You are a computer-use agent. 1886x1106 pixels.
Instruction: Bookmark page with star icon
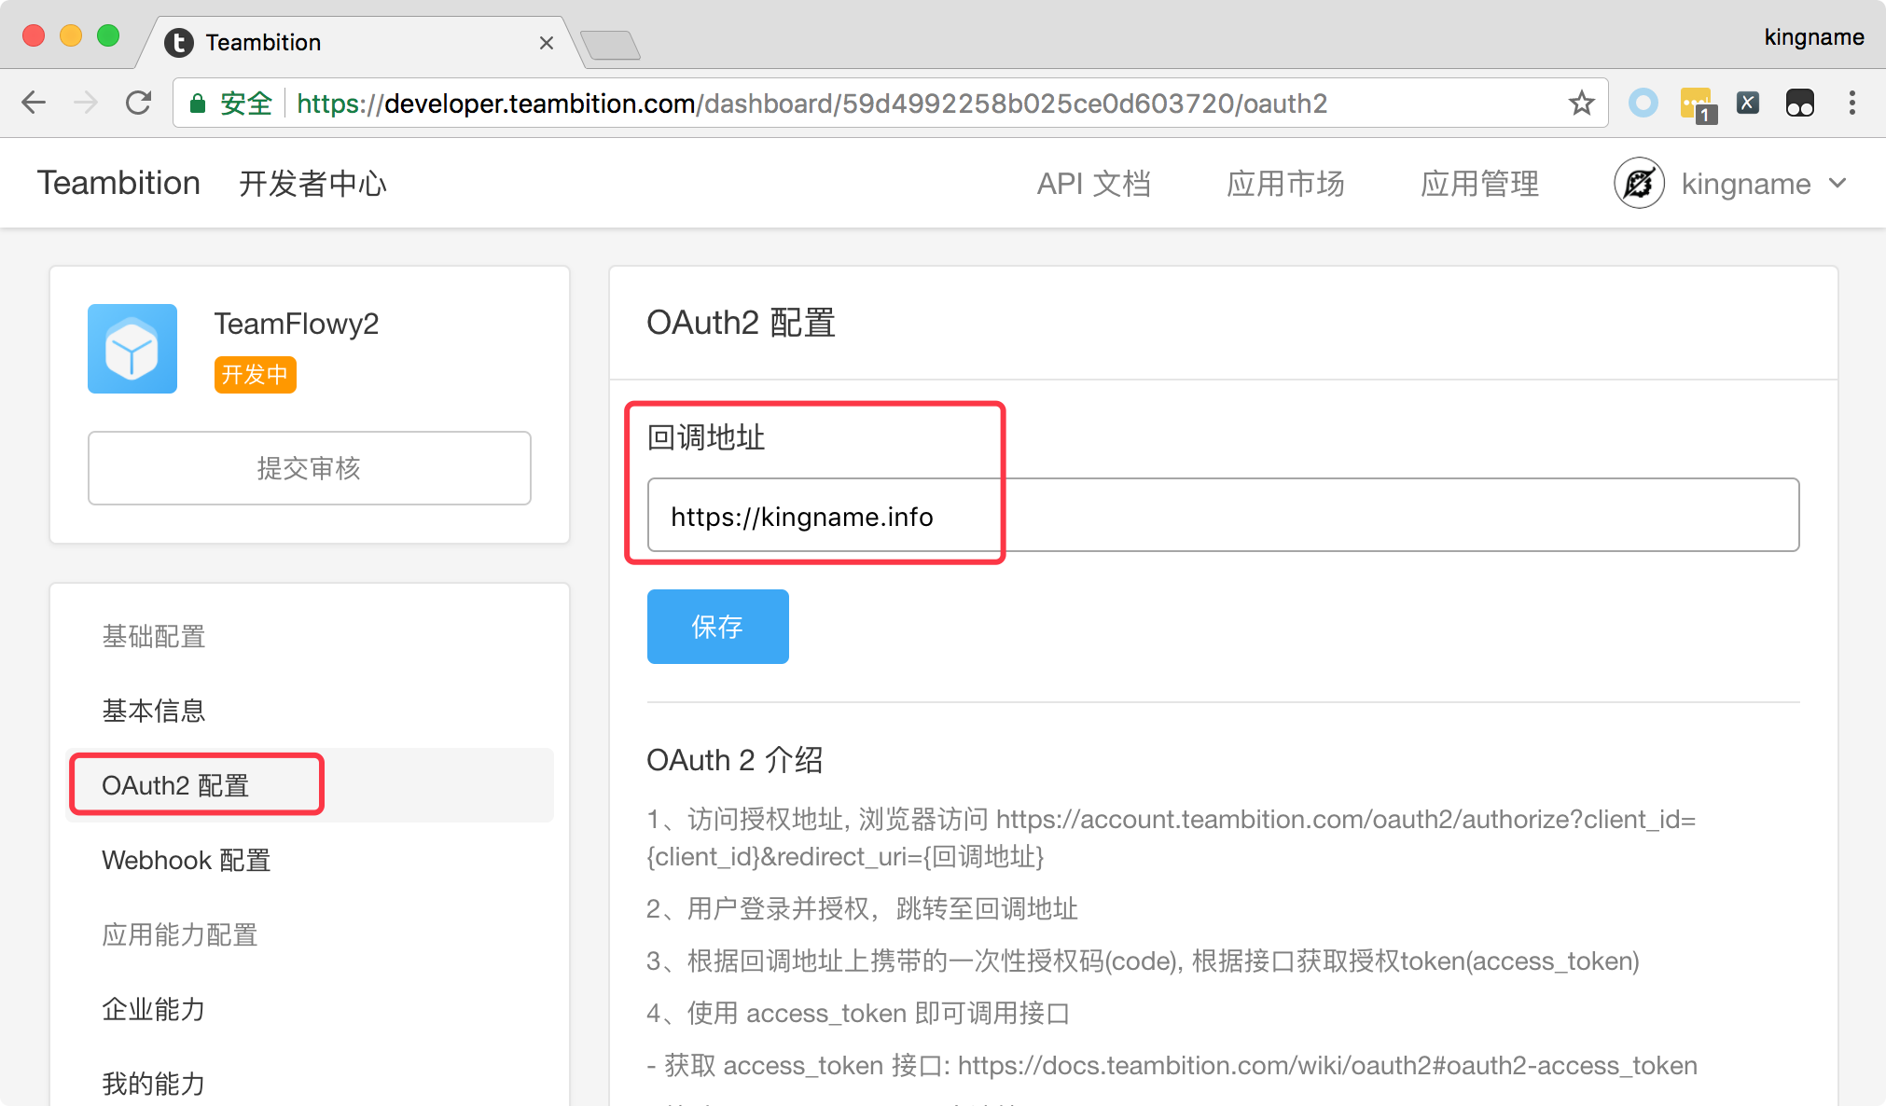point(1581,104)
